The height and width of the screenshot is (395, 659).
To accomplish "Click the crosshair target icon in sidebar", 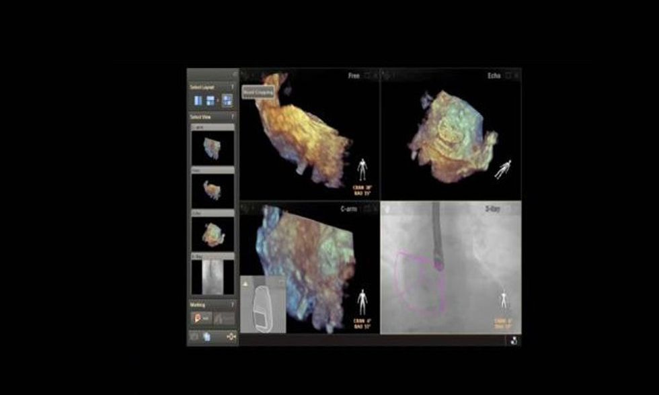I will pyautogui.click(x=231, y=337).
